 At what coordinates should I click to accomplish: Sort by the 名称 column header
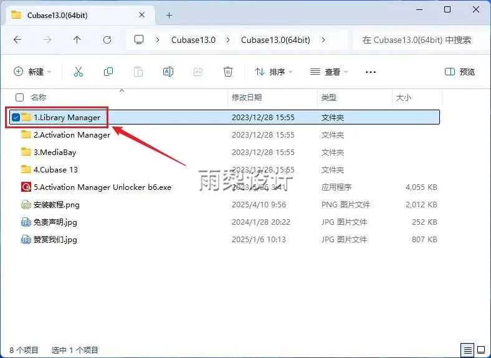pyautogui.click(x=39, y=97)
